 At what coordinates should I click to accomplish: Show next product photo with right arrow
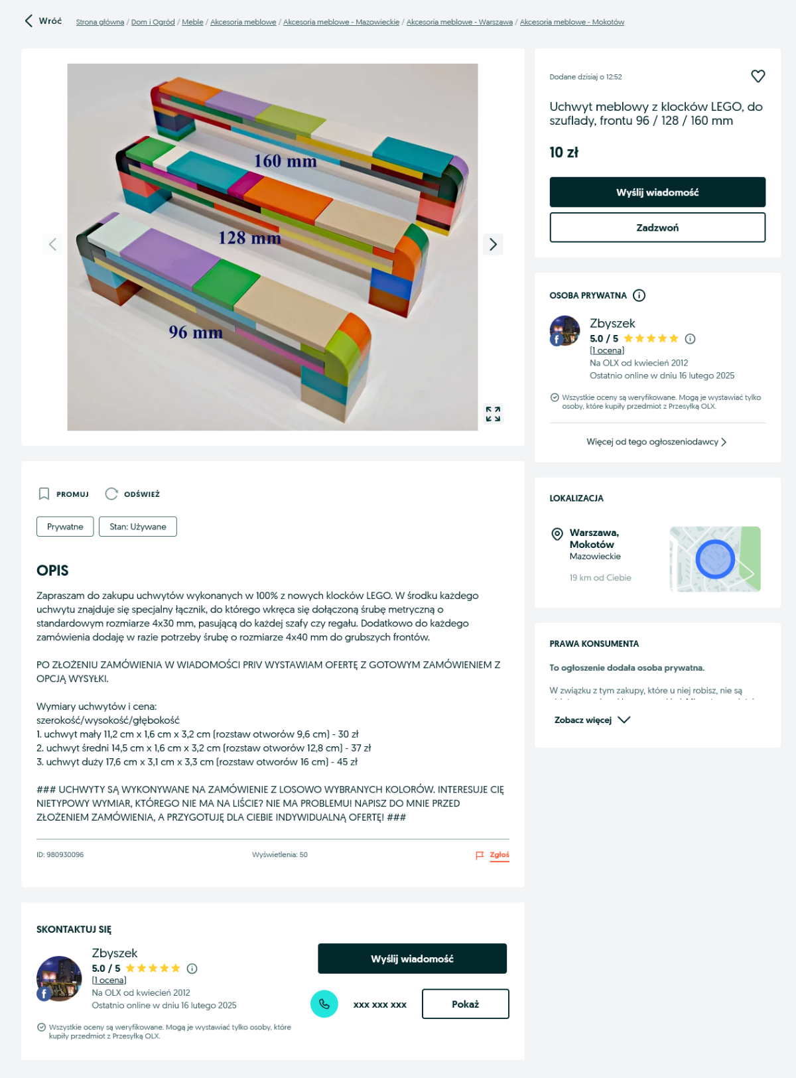[493, 244]
